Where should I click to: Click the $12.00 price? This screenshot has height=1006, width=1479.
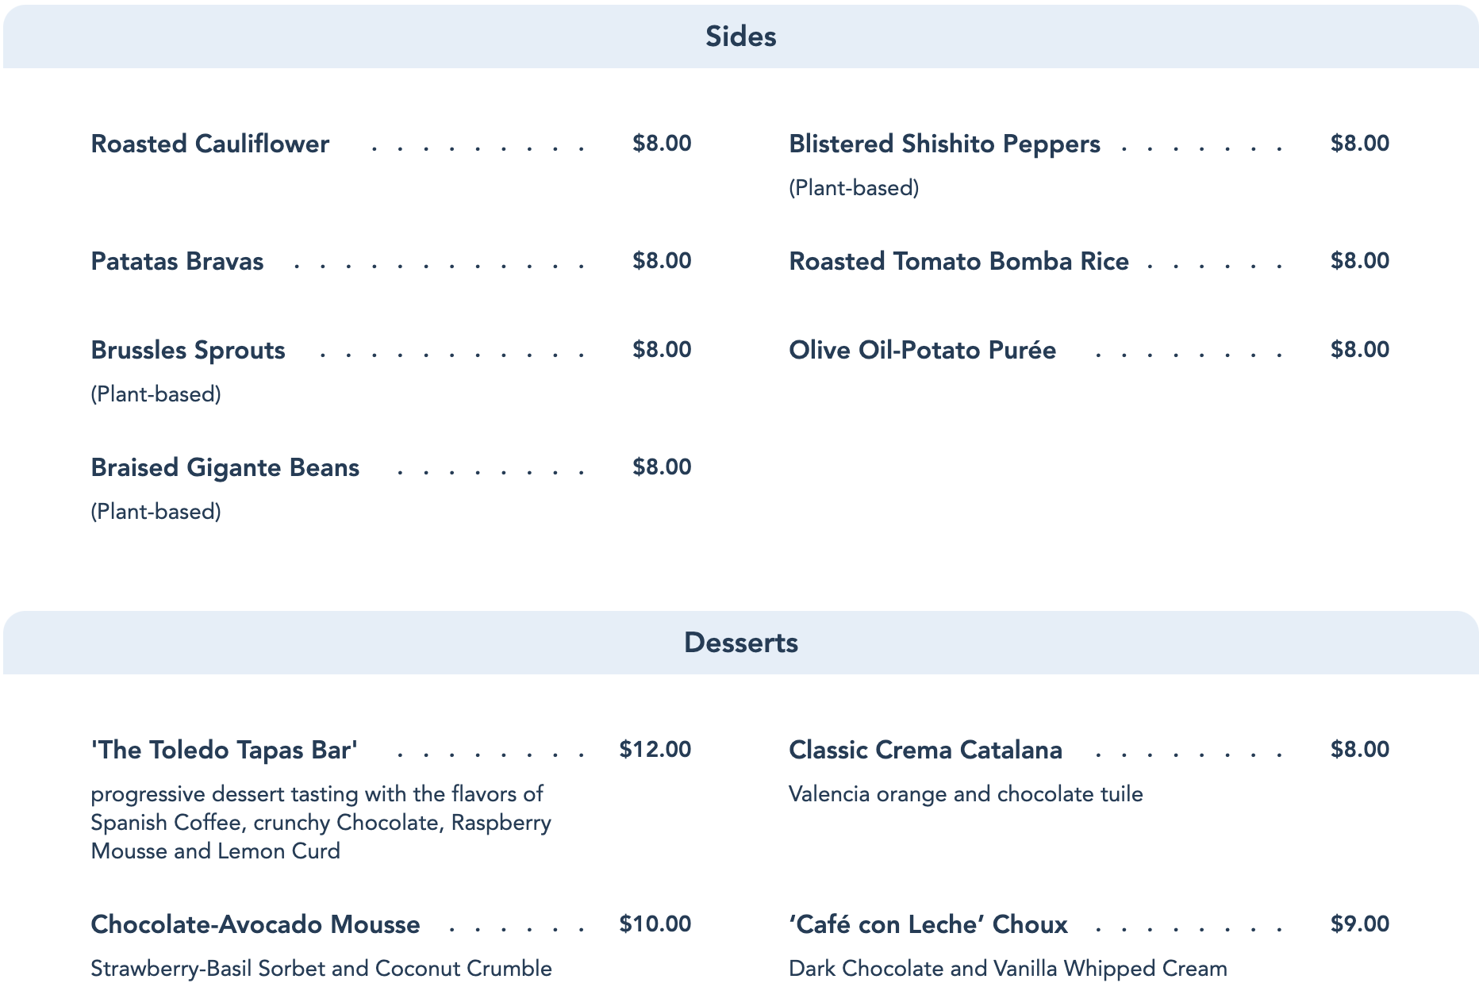pyautogui.click(x=655, y=750)
